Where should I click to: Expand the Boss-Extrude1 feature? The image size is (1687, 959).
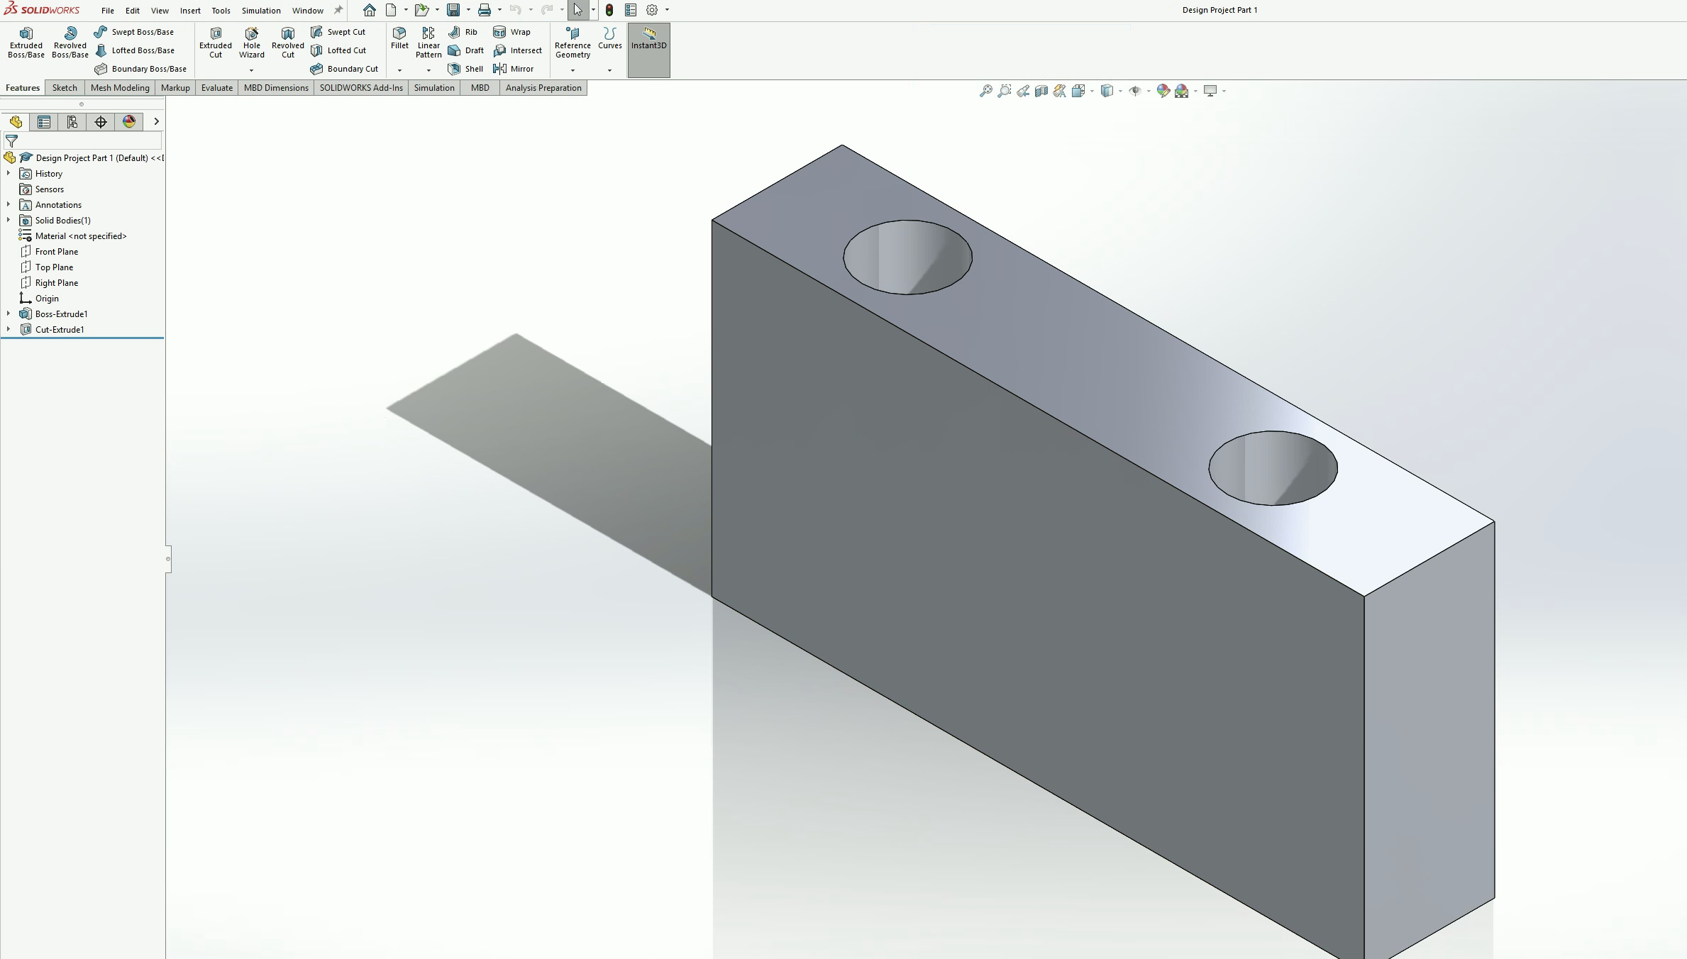click(x=9, y=314)
